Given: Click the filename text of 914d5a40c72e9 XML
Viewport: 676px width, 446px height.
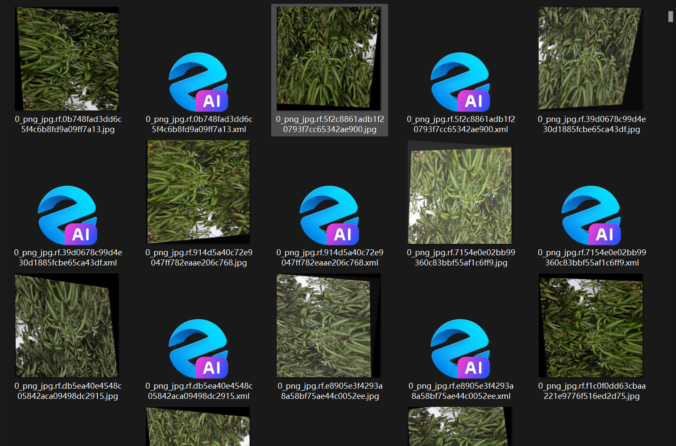Looking at the screenshot, I should tap(330, 258).
